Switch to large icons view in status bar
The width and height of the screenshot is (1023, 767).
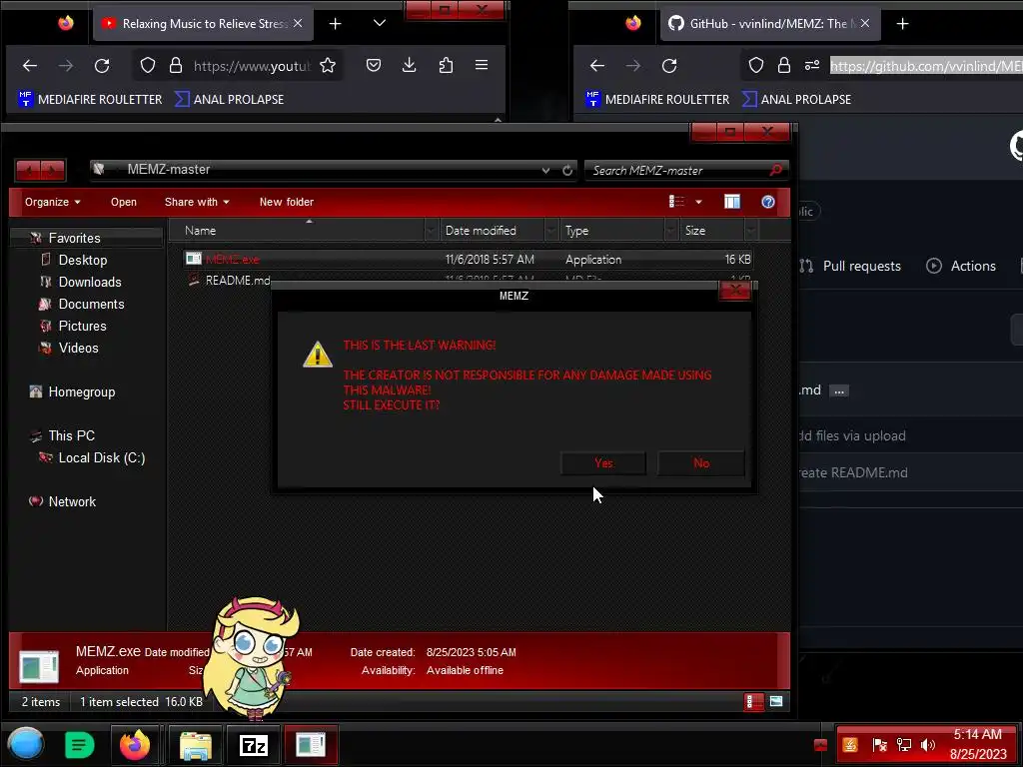click(775, 702)
